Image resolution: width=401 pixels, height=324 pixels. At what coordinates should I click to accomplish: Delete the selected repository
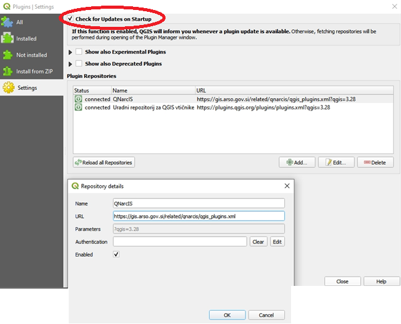point(375,162)
